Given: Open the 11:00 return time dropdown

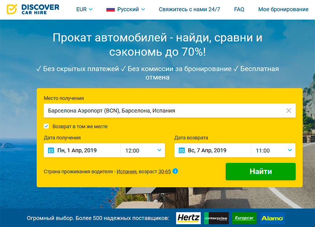Looking at the screenshot, I should click(x=273, y=150).
